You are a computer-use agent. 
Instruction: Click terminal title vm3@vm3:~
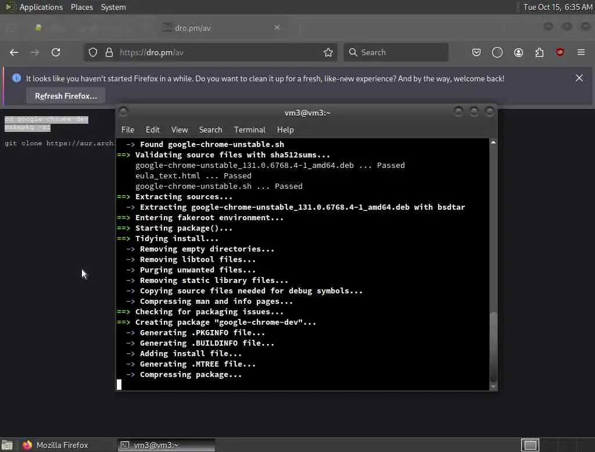(x=307, y=113)
